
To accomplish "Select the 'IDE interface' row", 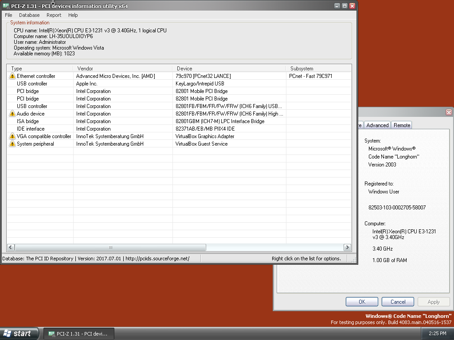I will point(179,129).
